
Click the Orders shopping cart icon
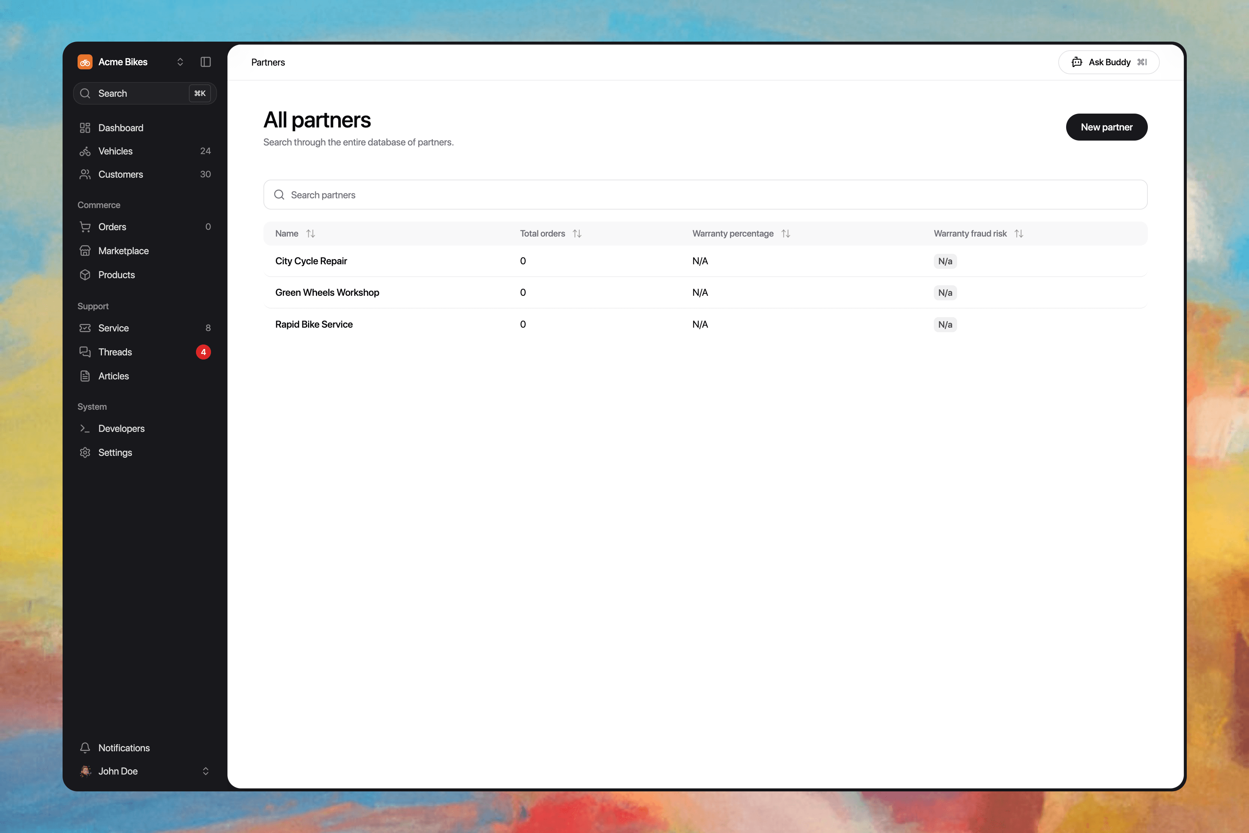85,227
